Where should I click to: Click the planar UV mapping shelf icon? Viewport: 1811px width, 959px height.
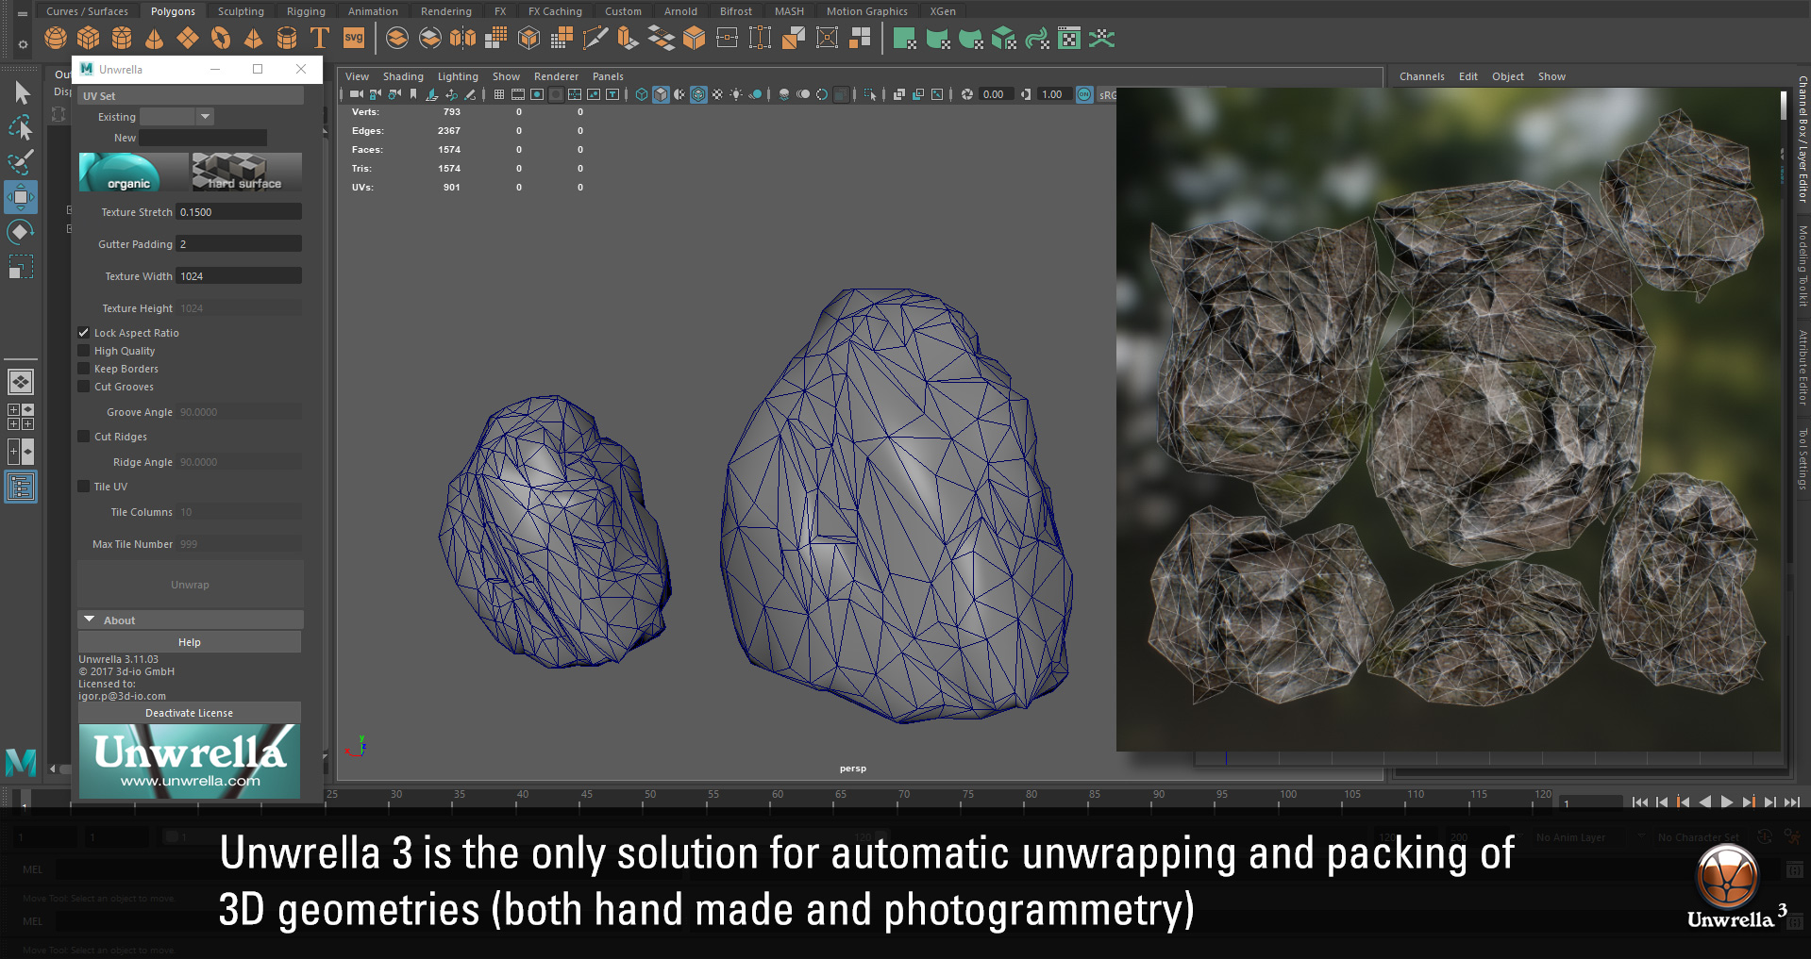[x=904, y=38]
